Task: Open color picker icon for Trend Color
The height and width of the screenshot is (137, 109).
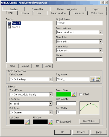Action: (74, 94)
